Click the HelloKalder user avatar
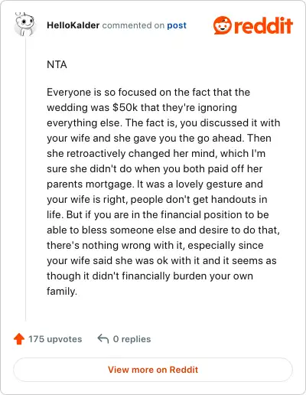The width and height of the screenshot is (306, 395). pos(24,25)
